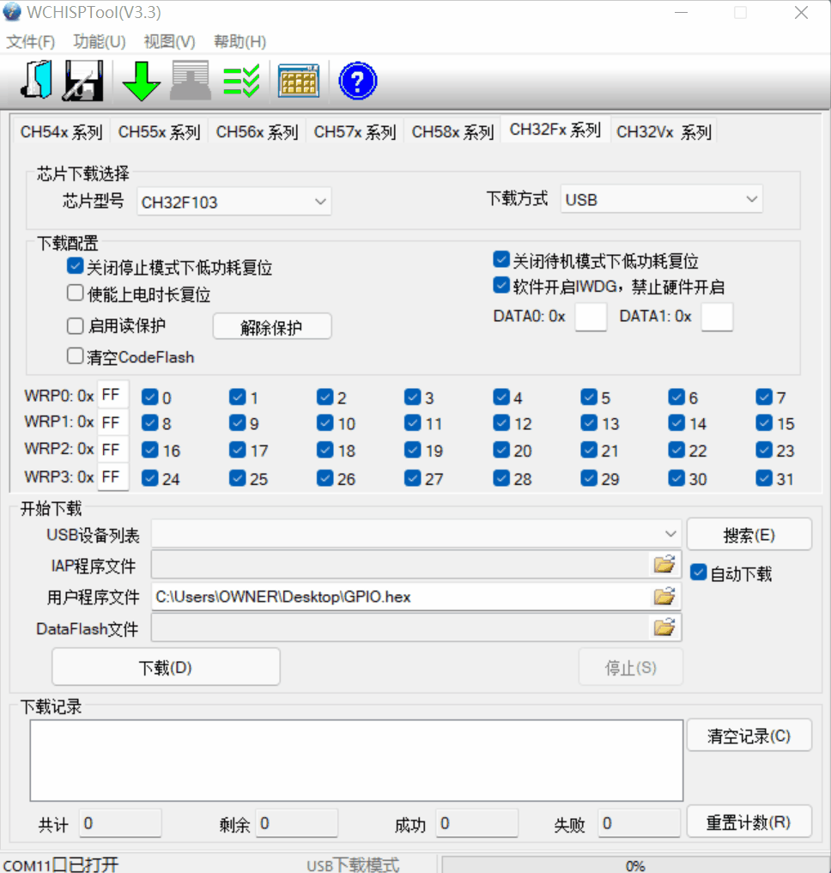The image size is (831, 873).
Task: Click inside the WRP0 value field
Action: tap(112, 394)
